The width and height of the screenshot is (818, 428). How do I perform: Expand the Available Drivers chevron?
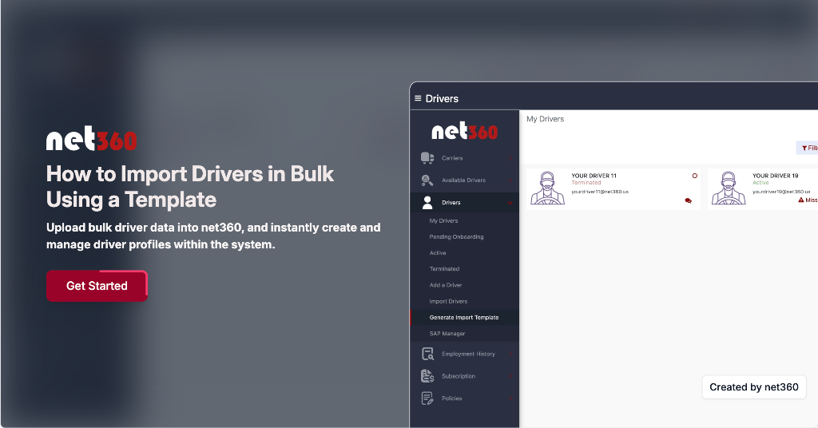coord(510,180)
